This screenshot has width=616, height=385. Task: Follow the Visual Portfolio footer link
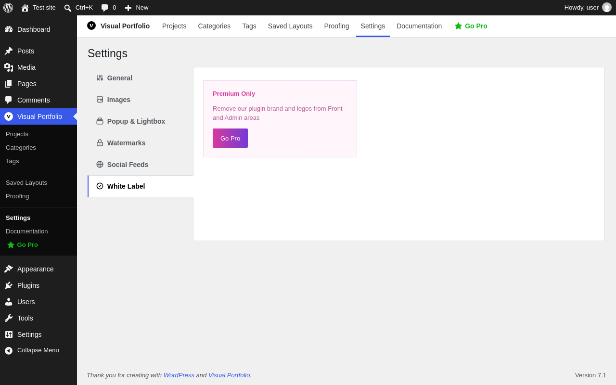click(229, 375)
